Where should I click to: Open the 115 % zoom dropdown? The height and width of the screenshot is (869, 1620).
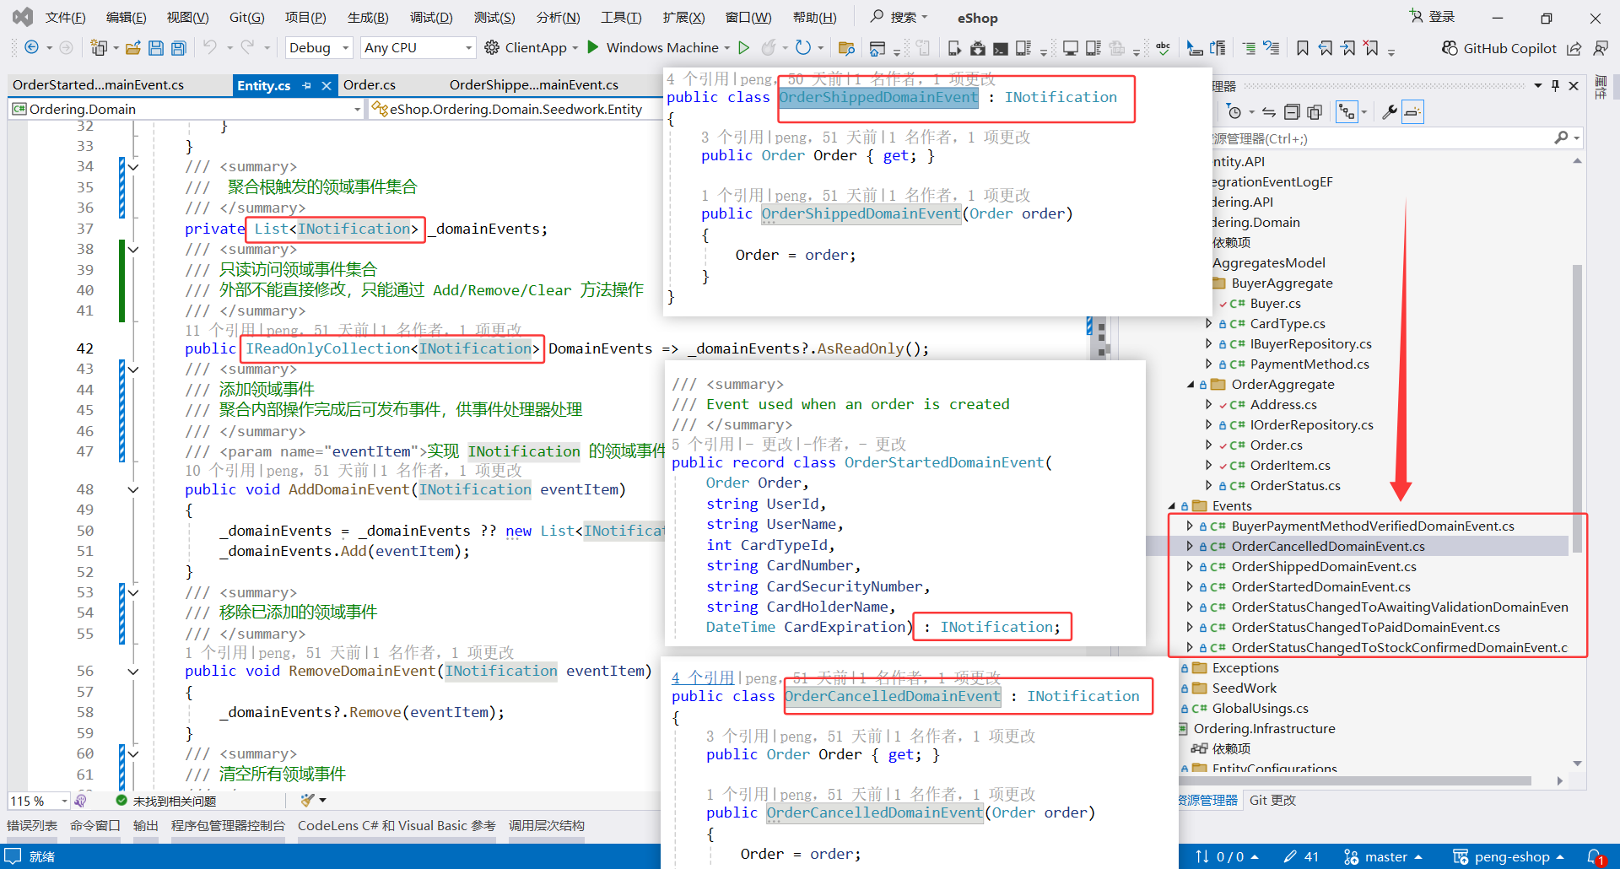click(x=40, y=801)
